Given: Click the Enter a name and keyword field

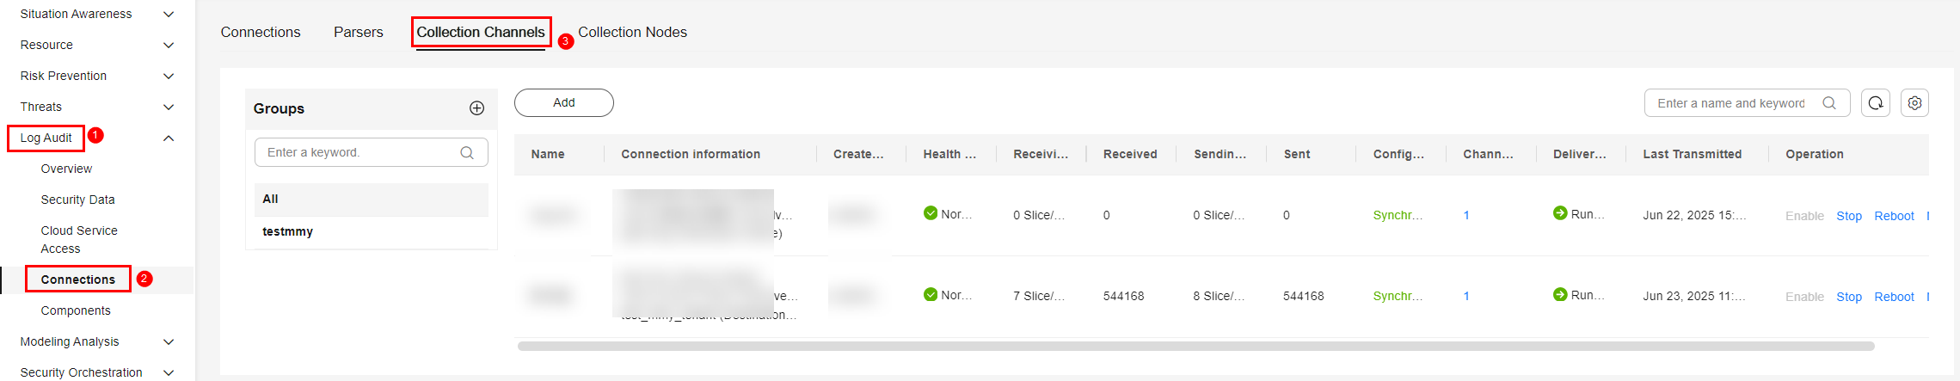Looking at the screenshot, I should click(1730, 103).
